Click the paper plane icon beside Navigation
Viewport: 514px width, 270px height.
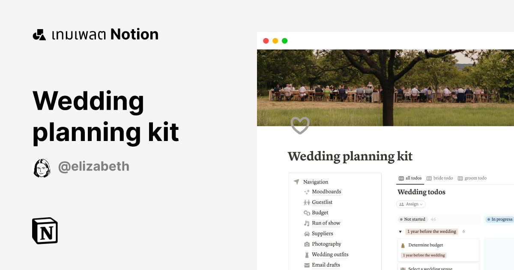[296, 182]
